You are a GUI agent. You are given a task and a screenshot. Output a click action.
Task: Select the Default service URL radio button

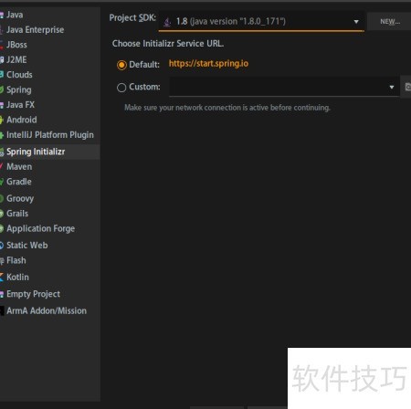pos(121,65)
